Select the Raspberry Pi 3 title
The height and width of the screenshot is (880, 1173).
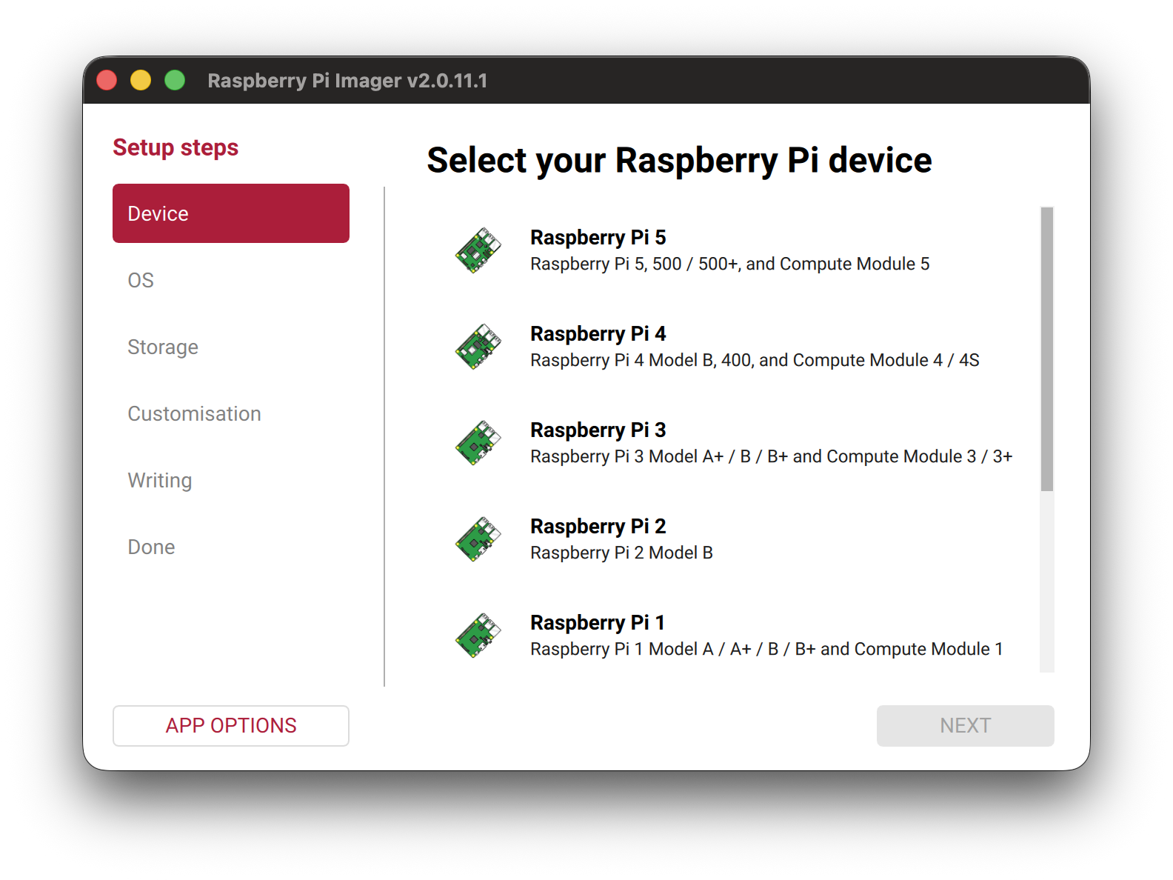(598, 430)
